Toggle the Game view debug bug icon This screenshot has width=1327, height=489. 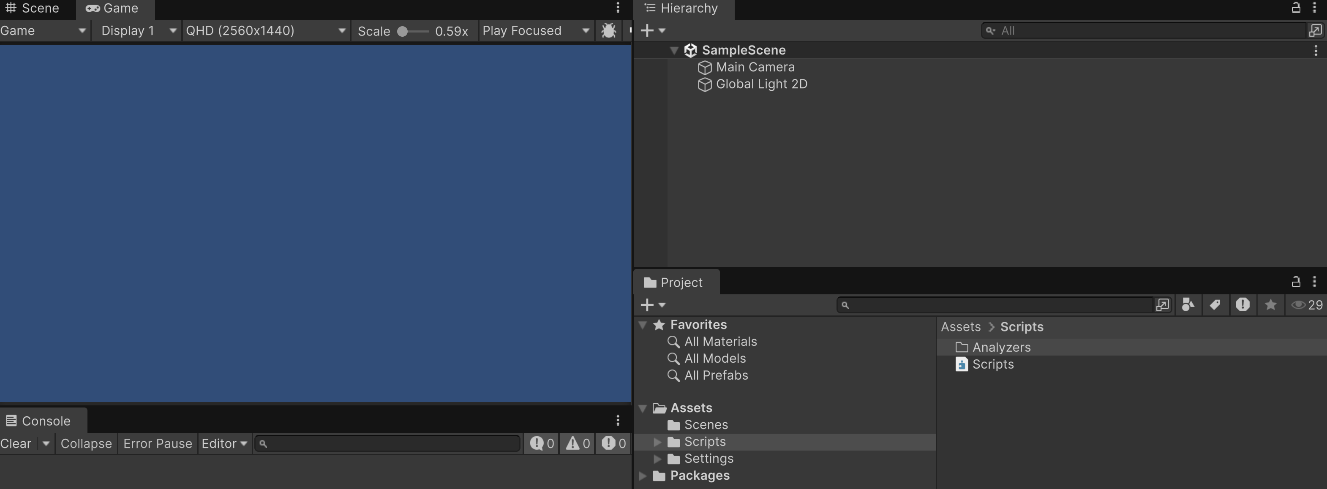click(608, 31)
